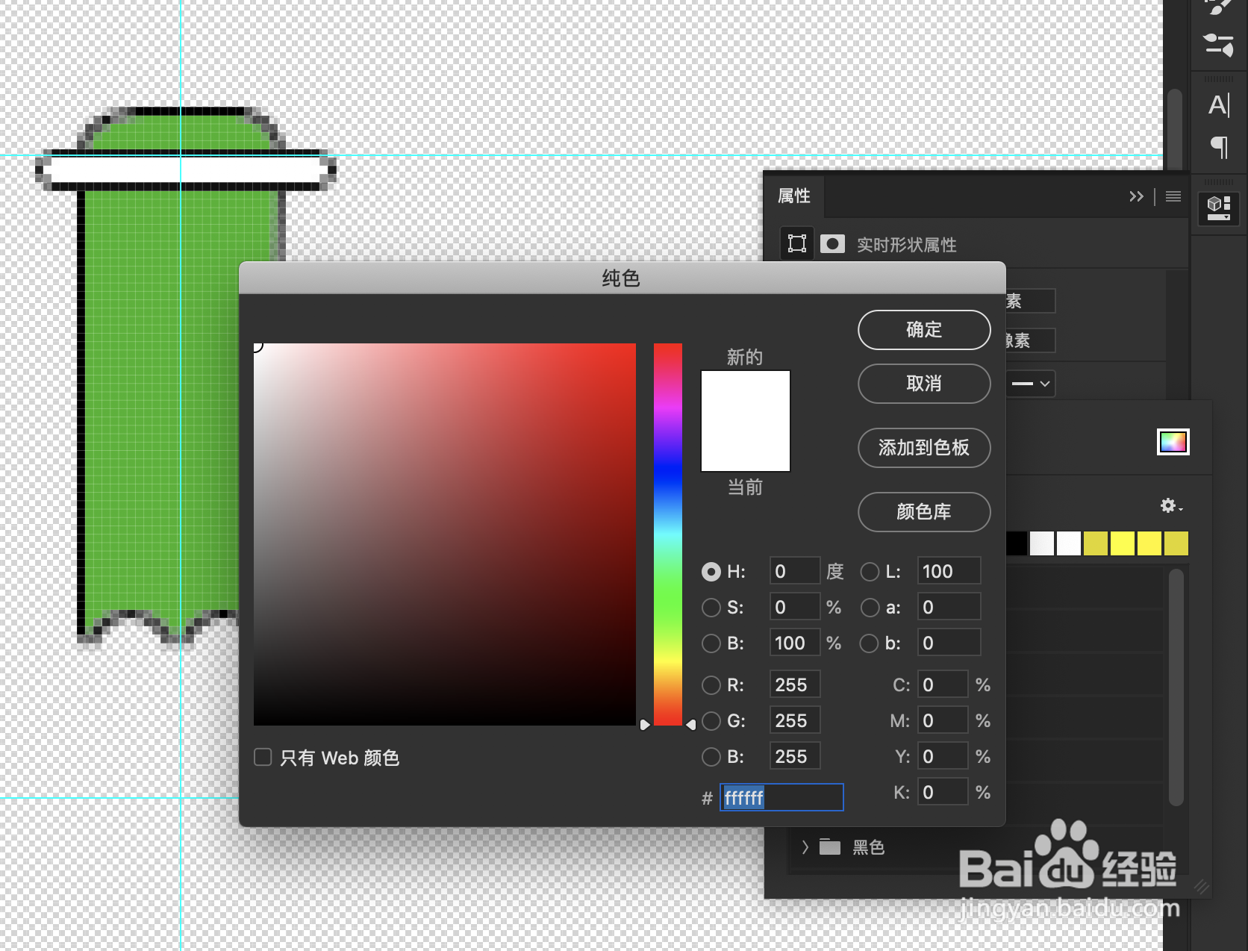Viewport: 1248px width, 951px height.
Task: Select the L lightness radio button
Action: click(x=870, y=572)
